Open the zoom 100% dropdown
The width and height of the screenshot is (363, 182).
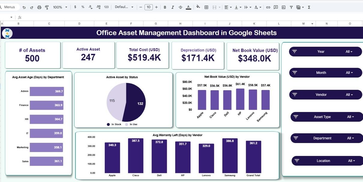pos(60,7)
